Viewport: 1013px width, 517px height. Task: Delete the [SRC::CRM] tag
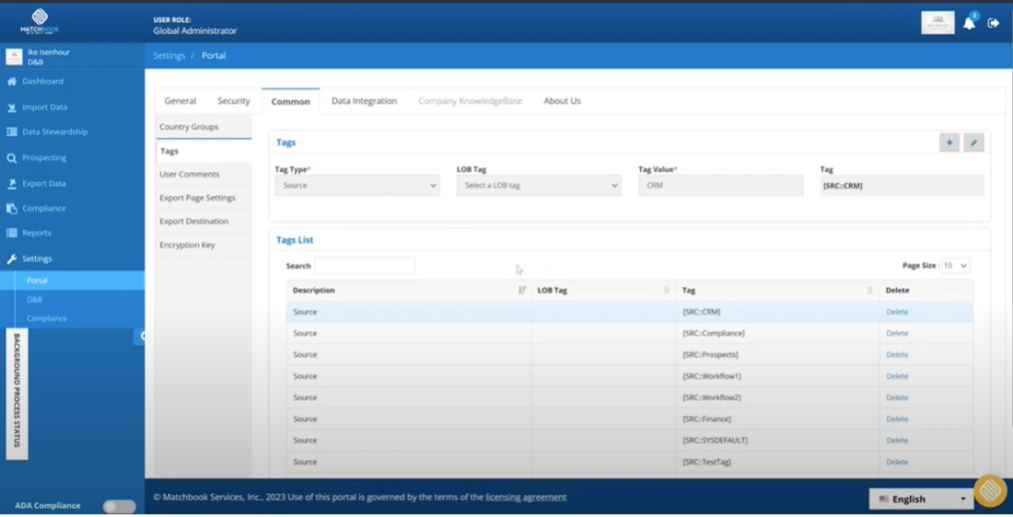pyautogui.click(x=897, y=312)
